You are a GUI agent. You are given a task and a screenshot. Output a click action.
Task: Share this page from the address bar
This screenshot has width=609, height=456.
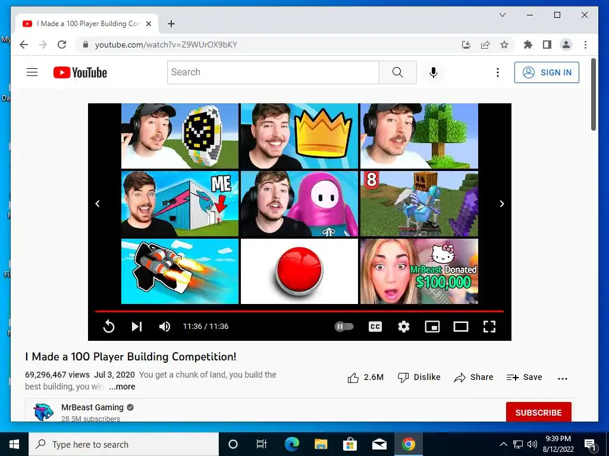click(x=485, y=45)
